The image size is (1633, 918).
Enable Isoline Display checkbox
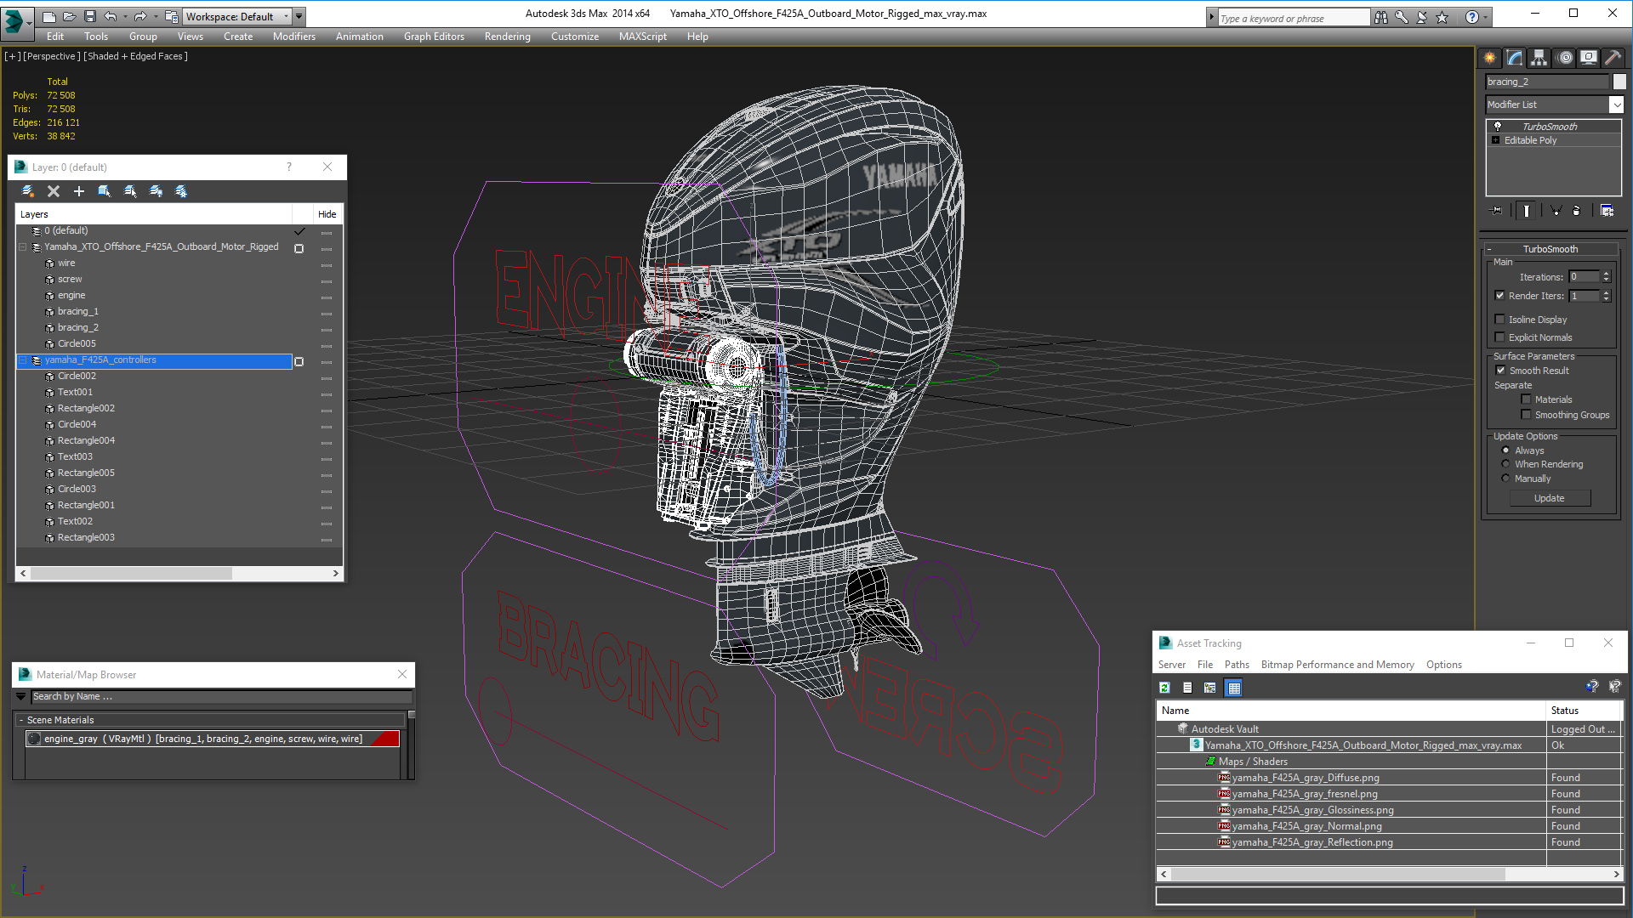click(x=1500, y=320)
